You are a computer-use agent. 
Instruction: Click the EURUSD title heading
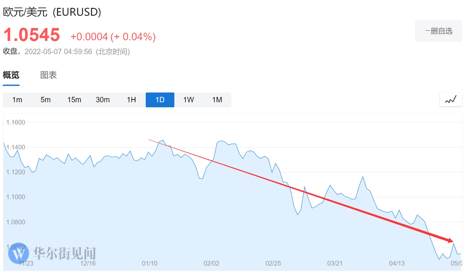52,12
